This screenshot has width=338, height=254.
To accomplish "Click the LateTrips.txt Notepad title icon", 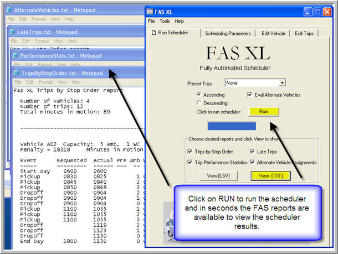I will pyautogui.click(x=13, y=32).
